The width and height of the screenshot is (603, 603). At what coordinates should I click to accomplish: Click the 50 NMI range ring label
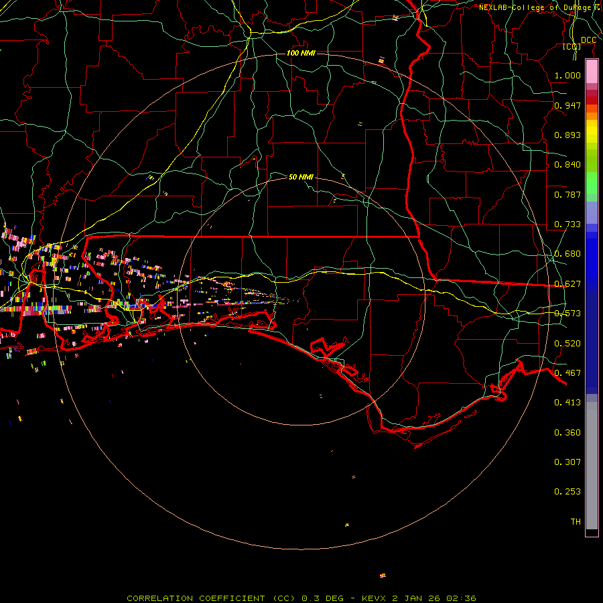click(301, 177)
